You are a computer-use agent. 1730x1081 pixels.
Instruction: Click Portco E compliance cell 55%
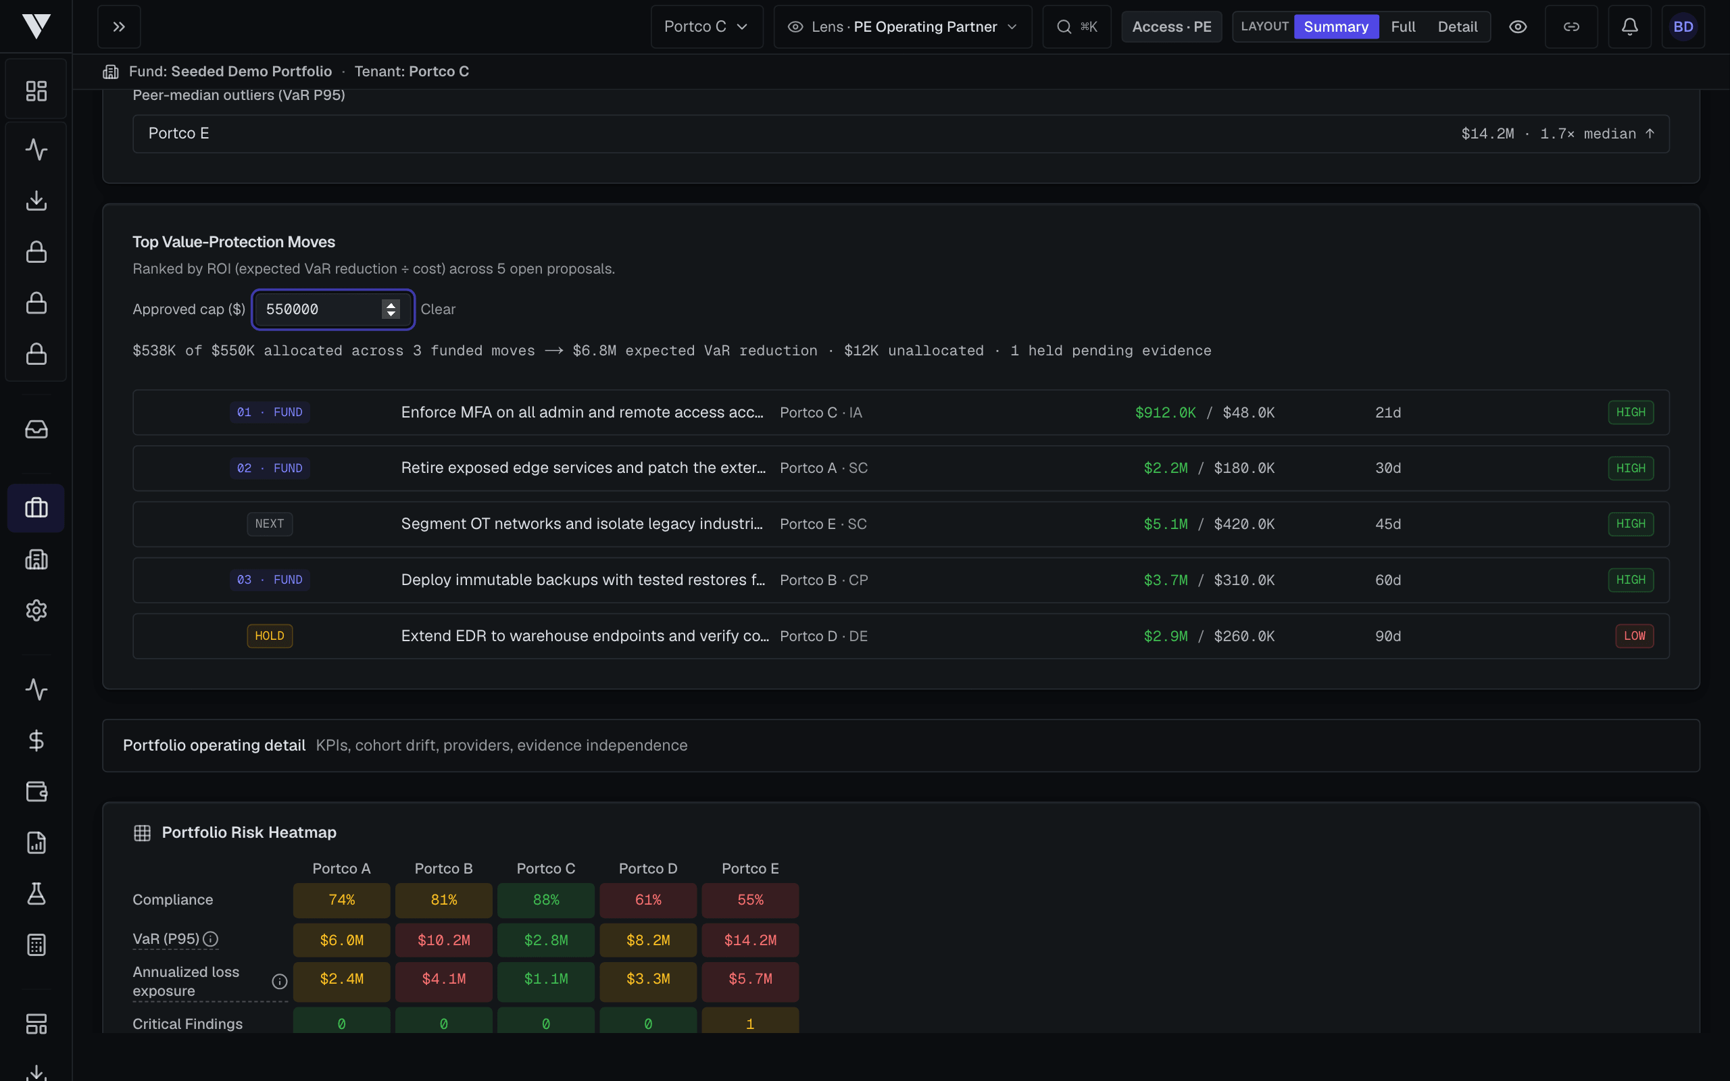coord(750,900)
